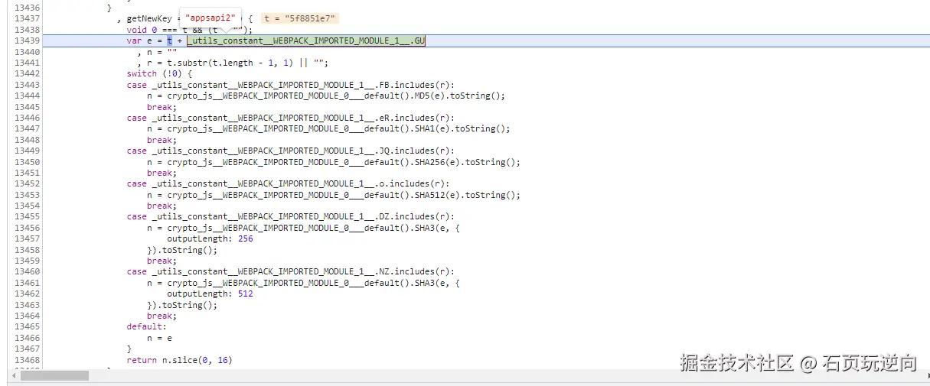Click the "appsapi2" value tooltip
The width and height of the screenshot is (930, 386).
point(210,18)
